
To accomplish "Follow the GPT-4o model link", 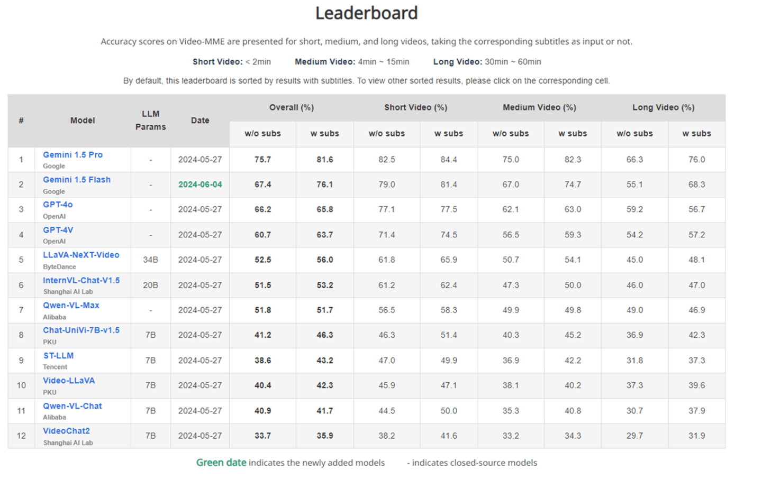I will click(58, 205).
